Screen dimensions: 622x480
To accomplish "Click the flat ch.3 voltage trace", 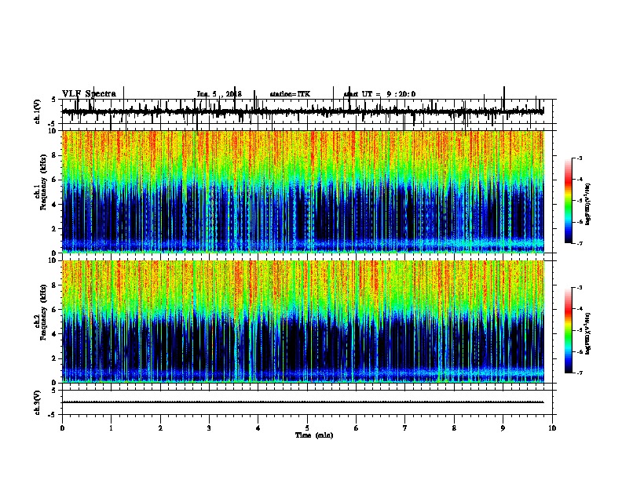I will (x=303, y=402).
